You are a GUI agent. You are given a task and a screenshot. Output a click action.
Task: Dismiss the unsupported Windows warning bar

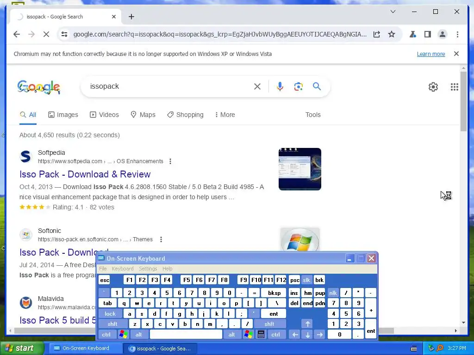coord(456,54)
